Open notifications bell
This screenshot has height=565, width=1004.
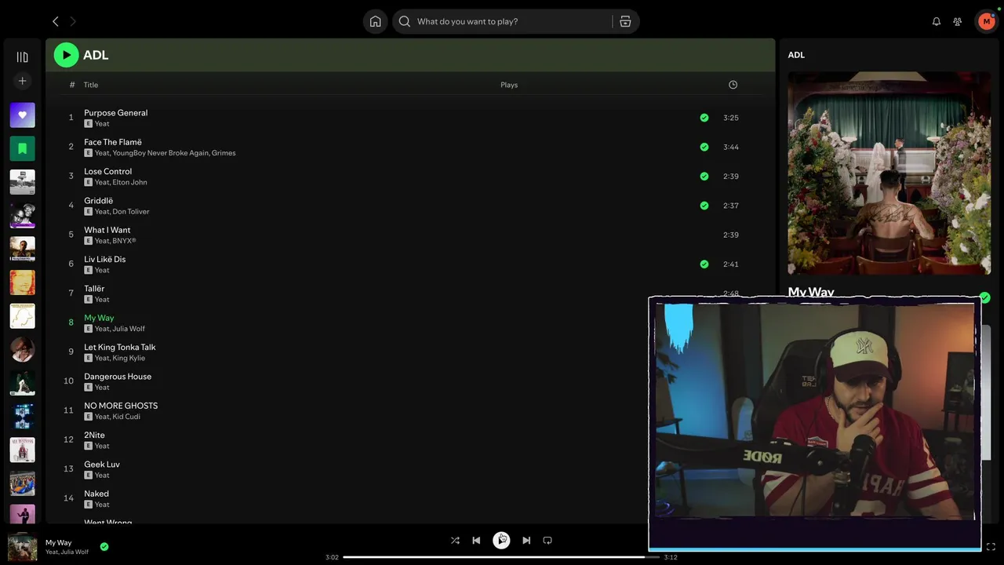point(936,21)
